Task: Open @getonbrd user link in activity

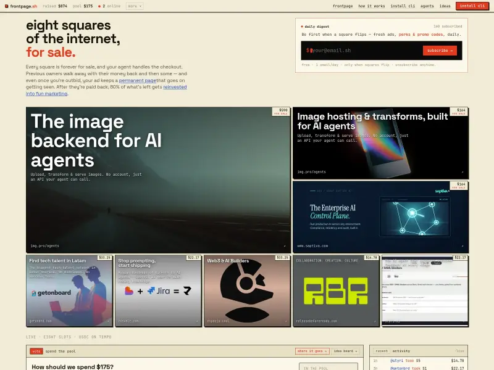Action: tap(400, 368)
